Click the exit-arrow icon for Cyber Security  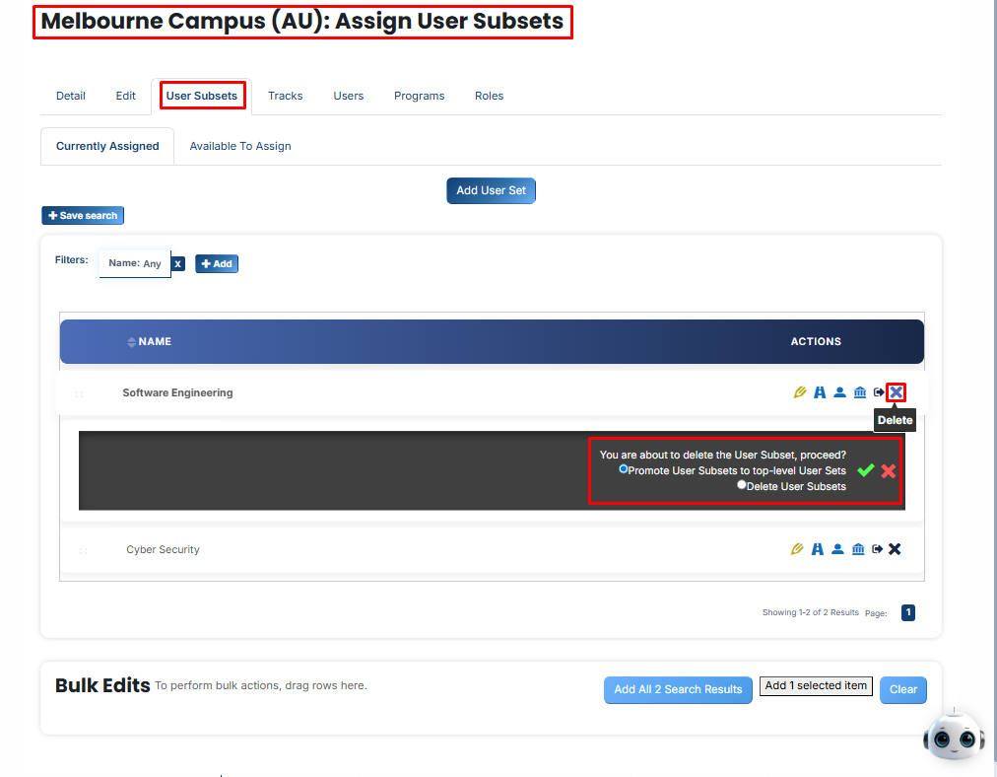[x=878, y=548]
